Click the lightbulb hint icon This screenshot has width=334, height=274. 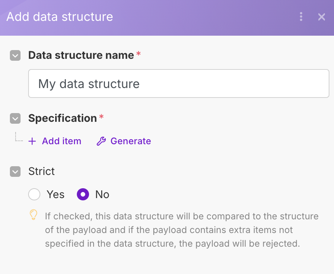click(x=33, y=215)
